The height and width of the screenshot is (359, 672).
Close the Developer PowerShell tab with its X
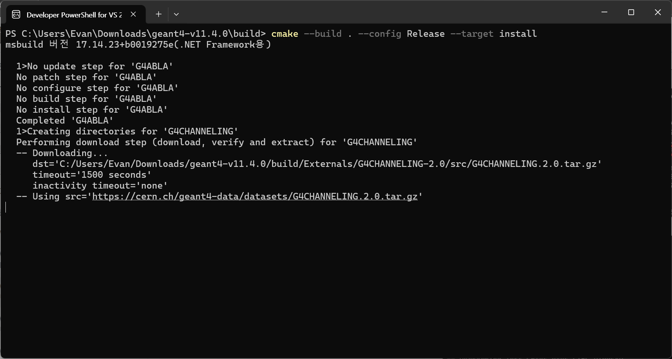133,14
